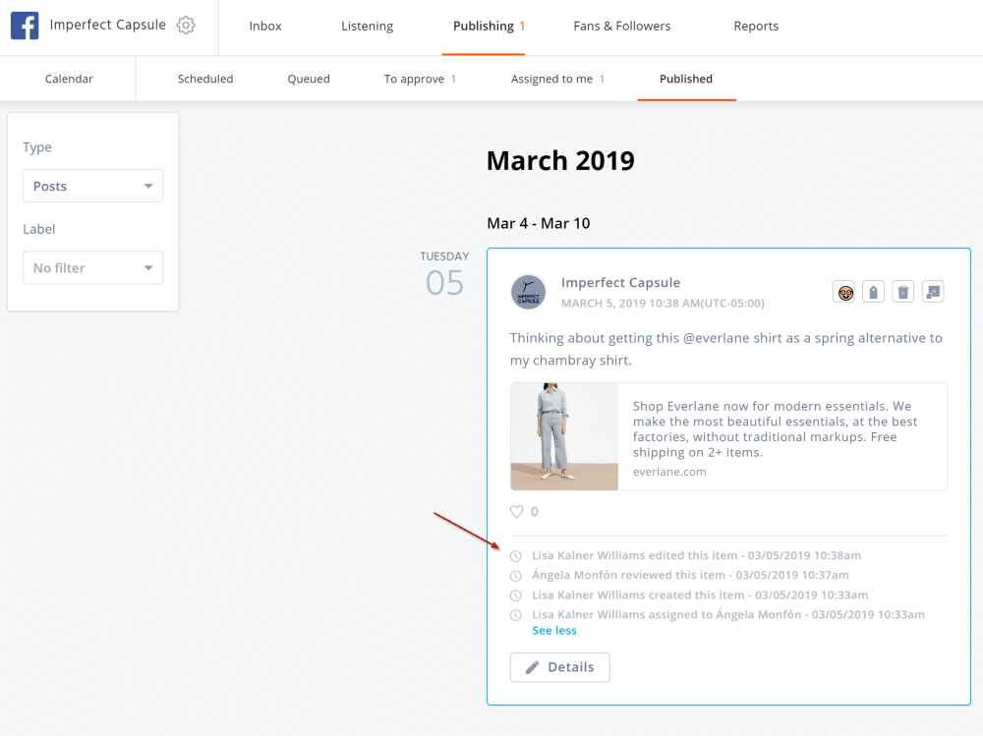Open settings gear next to Imperfect Capsule
983x736 pixels.
pos(186,26)
